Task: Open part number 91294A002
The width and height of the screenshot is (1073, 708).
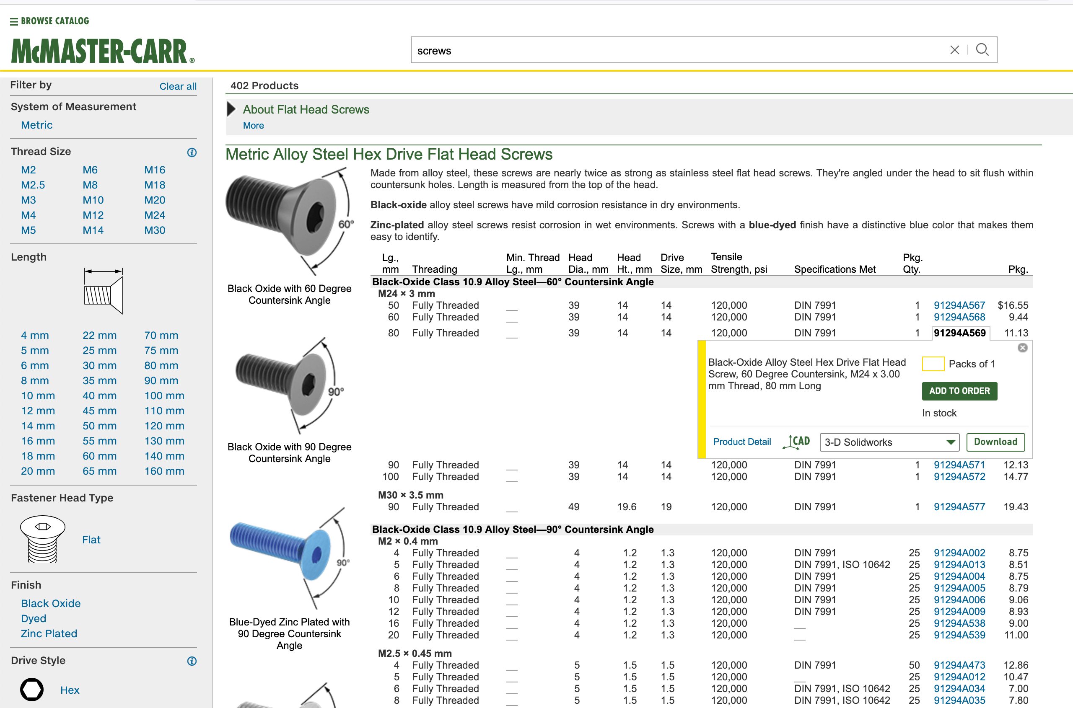Action: pyautogui.click(x=959, y=553)
